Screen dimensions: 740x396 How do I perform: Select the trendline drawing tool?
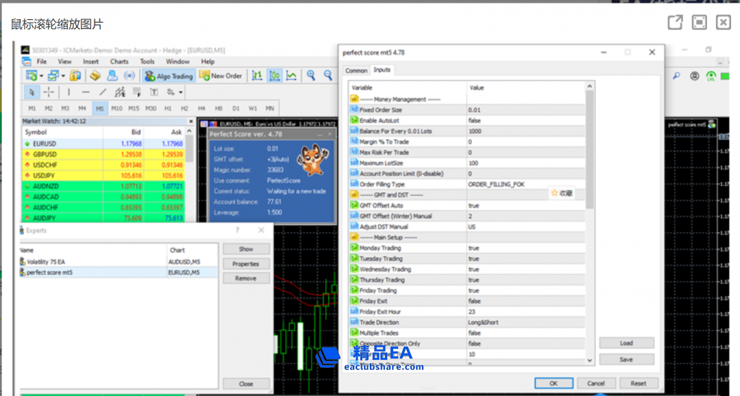(x=103, y=92)
